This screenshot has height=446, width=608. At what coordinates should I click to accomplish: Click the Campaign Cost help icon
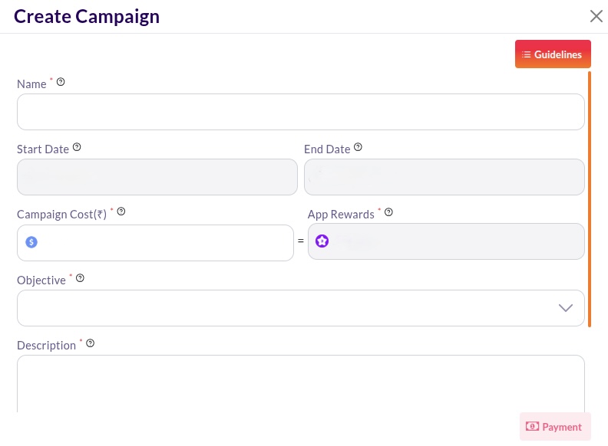pyautogui.click(x=121, y=212)
